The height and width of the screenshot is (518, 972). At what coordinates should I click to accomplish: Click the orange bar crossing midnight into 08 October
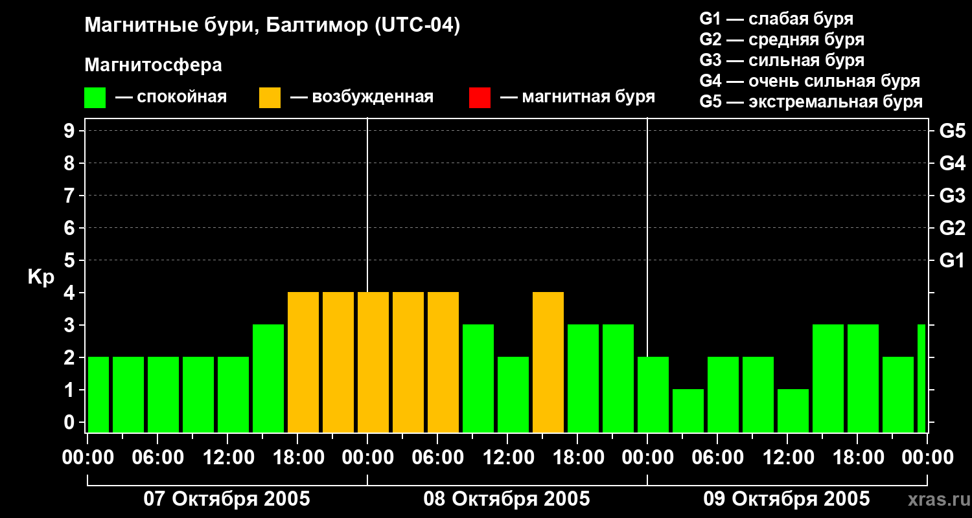[x=373, y=363]
